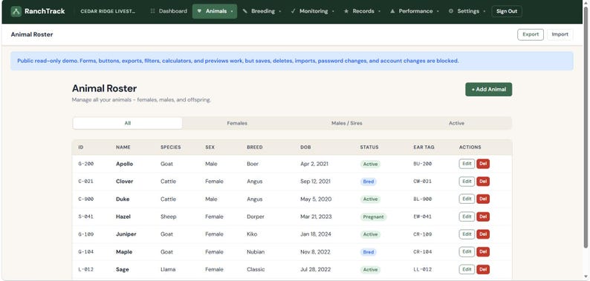Click the Llama species cell
This screenshot has width=590, height=281.
(168, 269)
